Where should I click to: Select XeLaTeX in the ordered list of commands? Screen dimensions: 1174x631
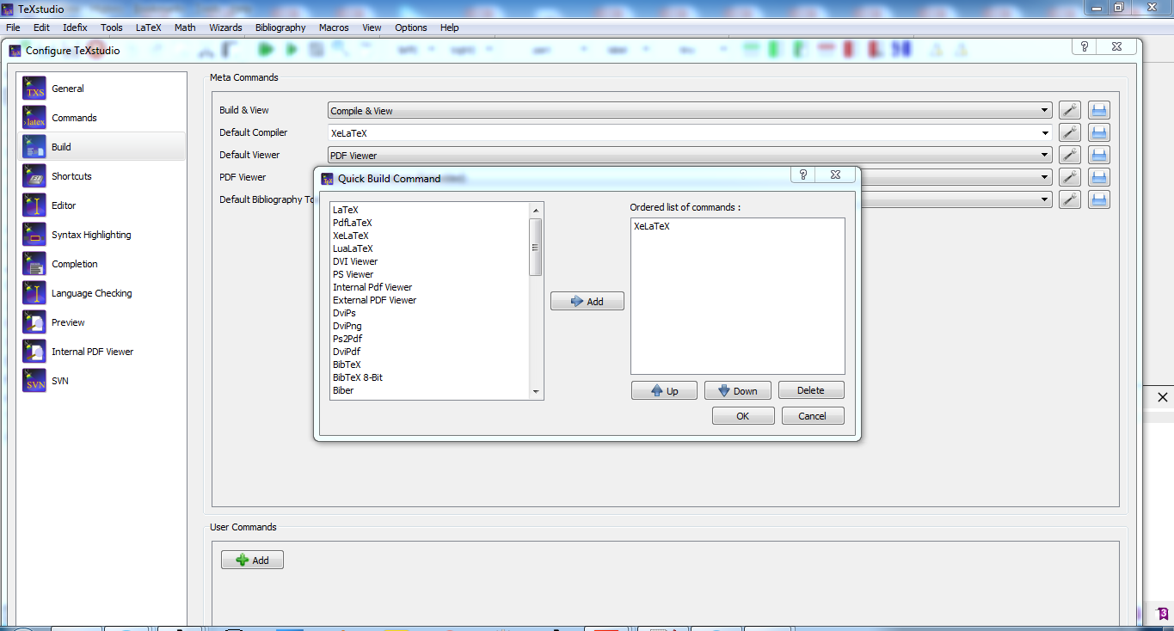pyautogui.click(x=652, y=226)
